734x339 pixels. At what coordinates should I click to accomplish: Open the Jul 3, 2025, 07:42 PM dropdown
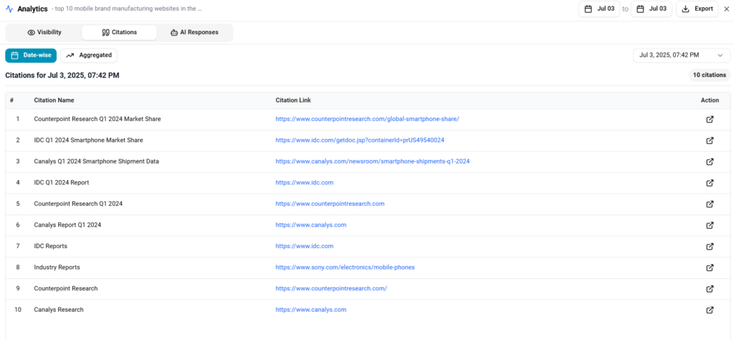pyautogui.click(x=682, y=55)
